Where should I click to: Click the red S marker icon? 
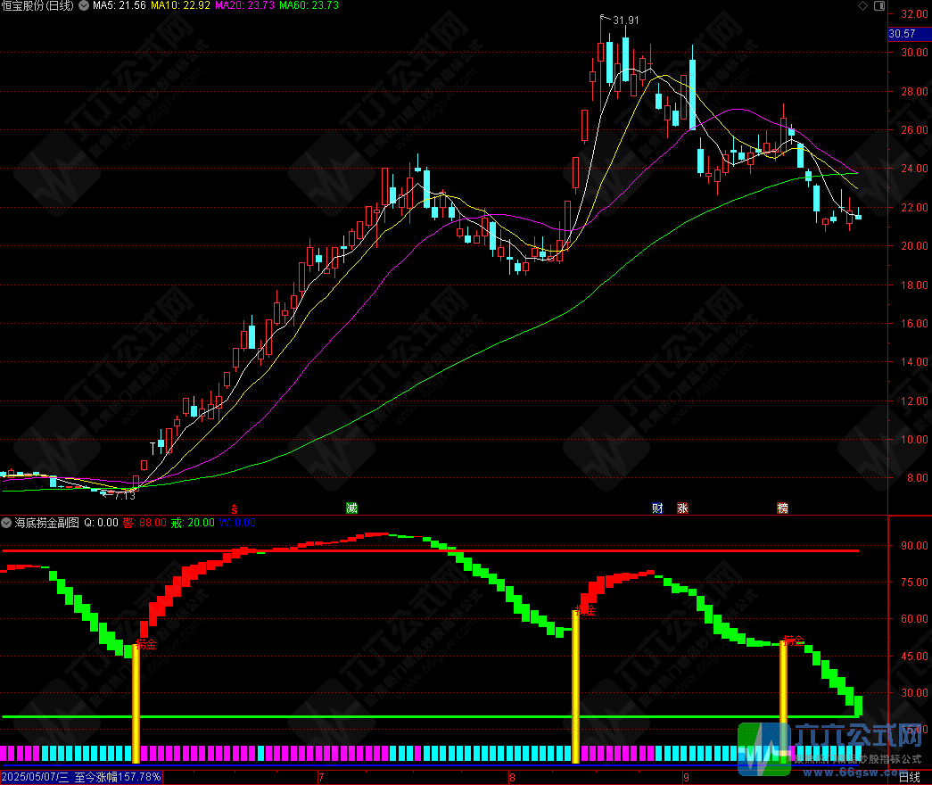234,508
